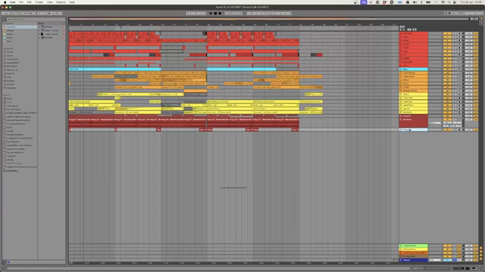The image size is (485, 272).
Task: Open macOS Spotlight search icon
Action: pos(449,2)
